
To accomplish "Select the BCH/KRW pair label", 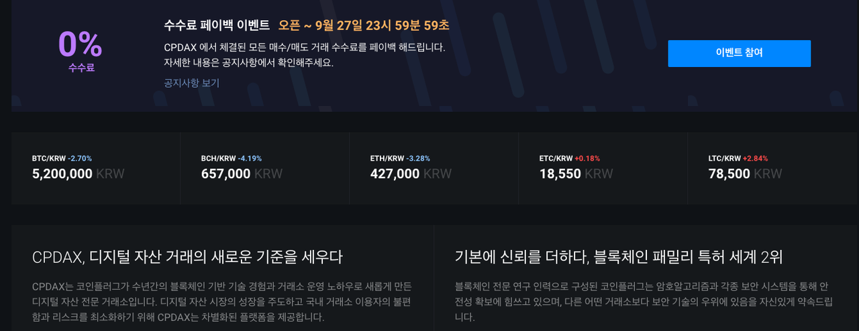I will pos(218,159).
